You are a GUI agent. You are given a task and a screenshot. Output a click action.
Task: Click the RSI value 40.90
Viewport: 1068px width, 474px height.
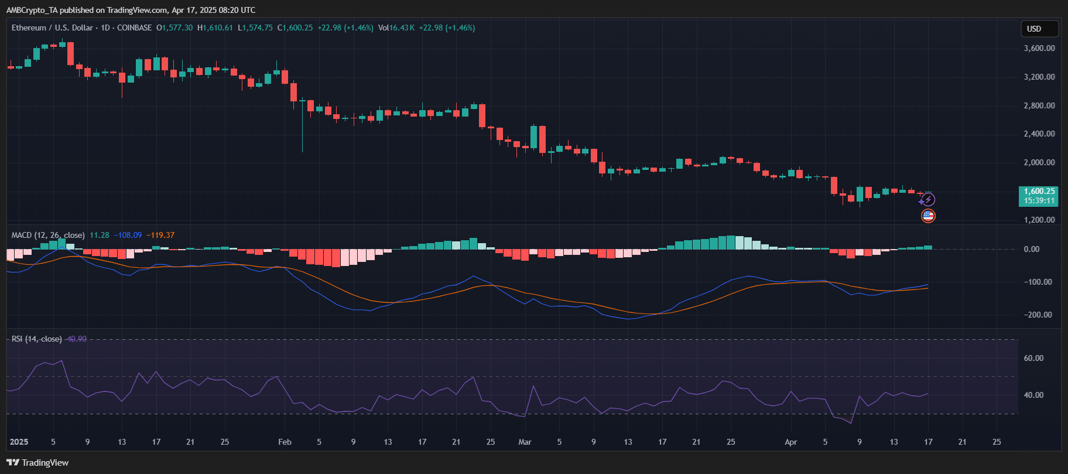coord(76,339)
